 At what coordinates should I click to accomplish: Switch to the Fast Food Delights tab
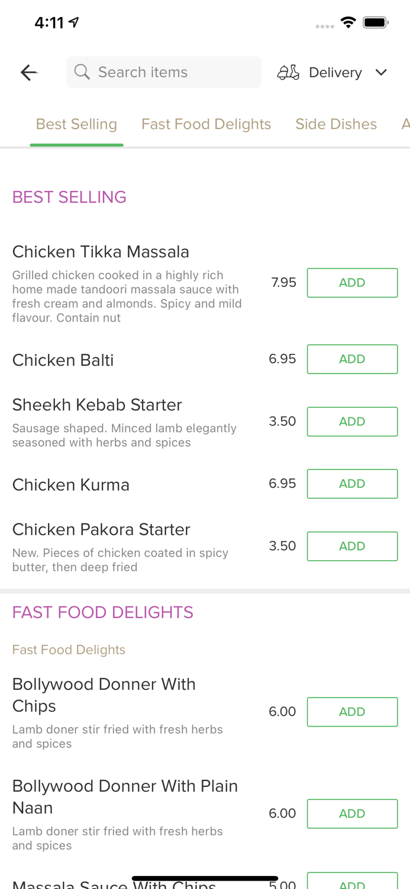click(x=206, y=124)
